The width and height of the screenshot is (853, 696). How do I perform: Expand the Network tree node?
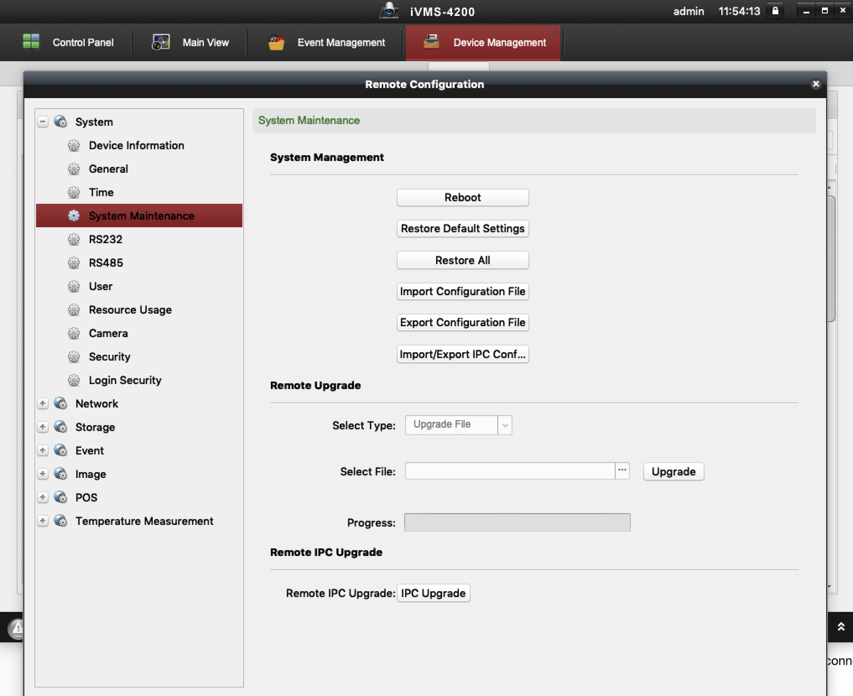click(43, 403)
